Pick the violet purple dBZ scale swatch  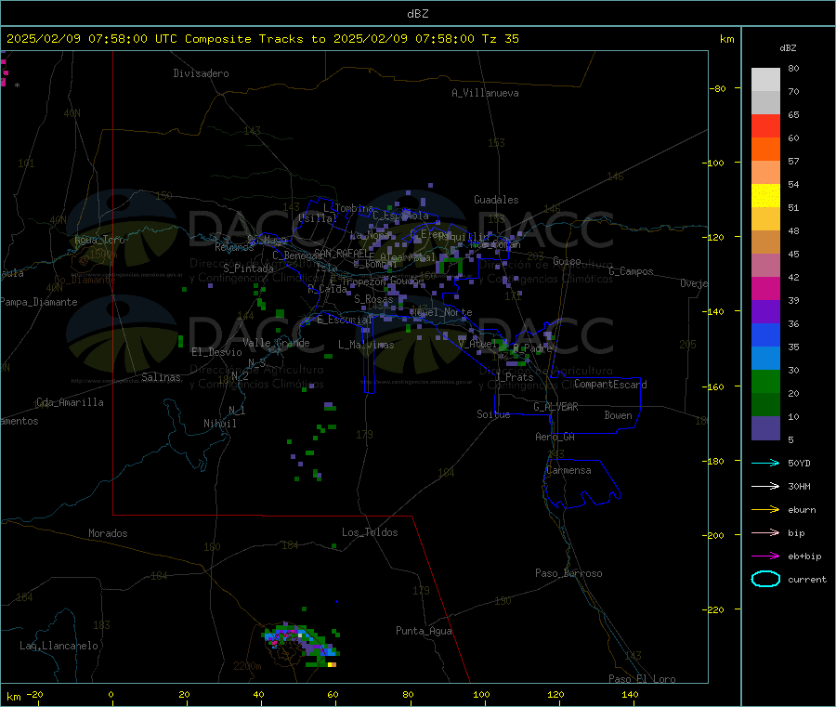click(x=765, y=312)
